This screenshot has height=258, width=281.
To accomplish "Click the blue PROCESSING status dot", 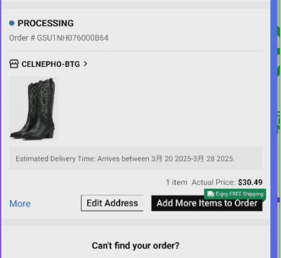I will pos(12,23).
